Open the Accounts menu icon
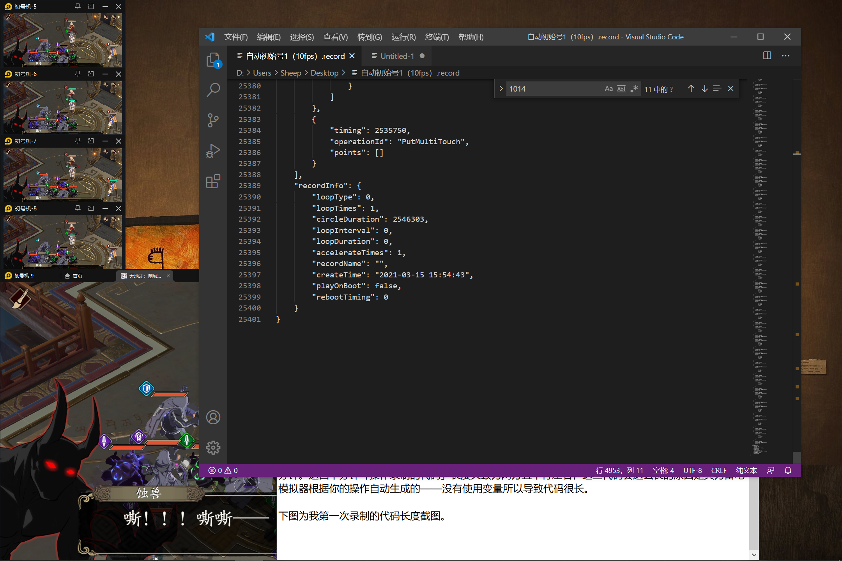 point(213,417)
